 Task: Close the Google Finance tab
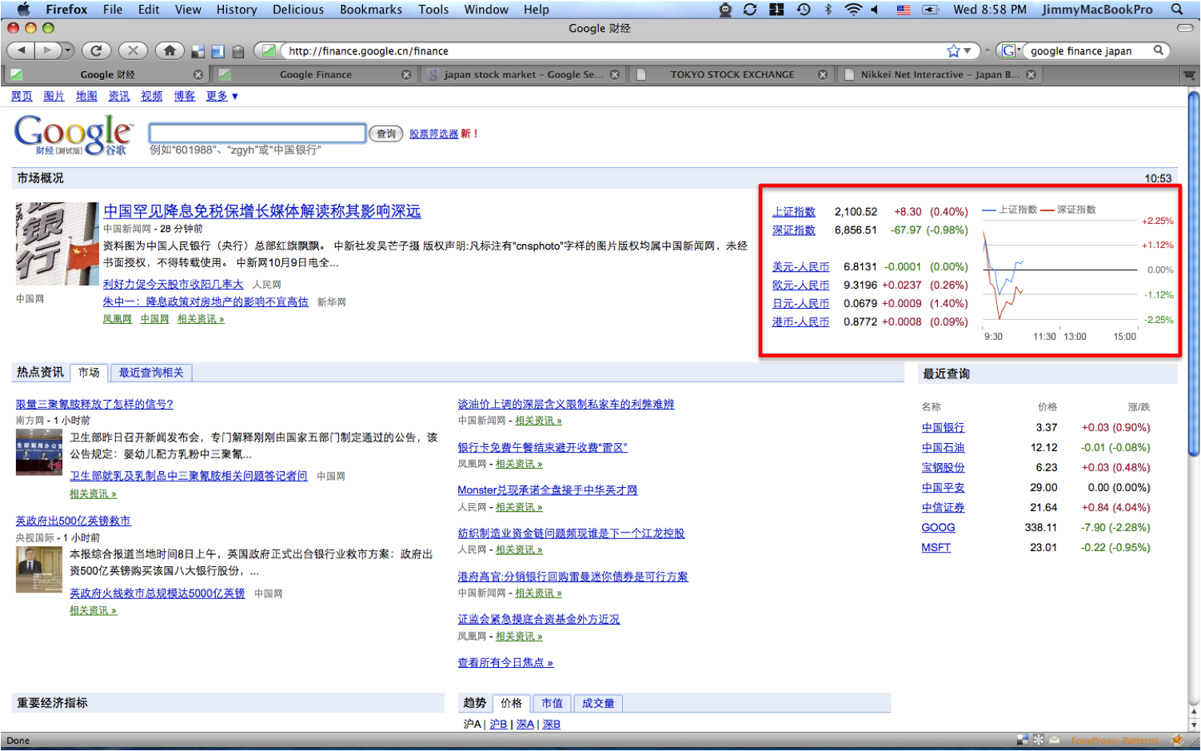coord(406,74)
